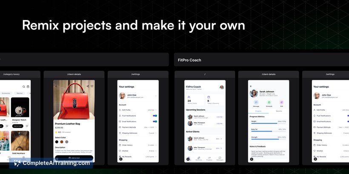Click the Payment Methods chevron in the uncropped settings screen

click(x=156, y=127)
